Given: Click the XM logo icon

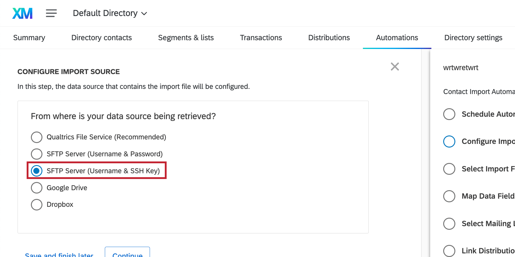Looking at the screenshot, I should pos(22,13).
